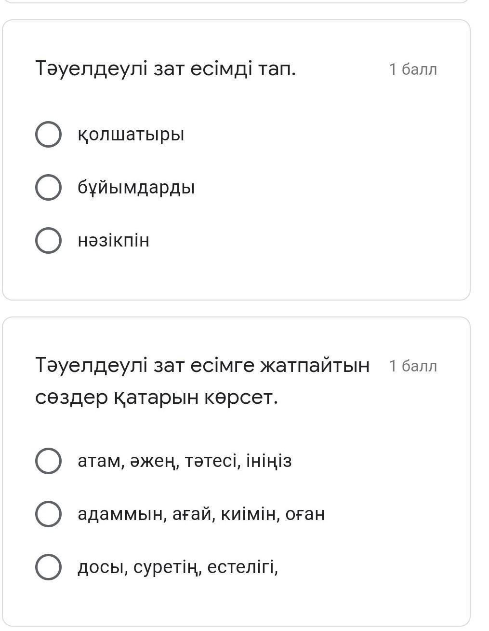The width and height of the screenshot is (489, 631).
Task: Click the word естелігі in the answer
Action: [242, 567]
